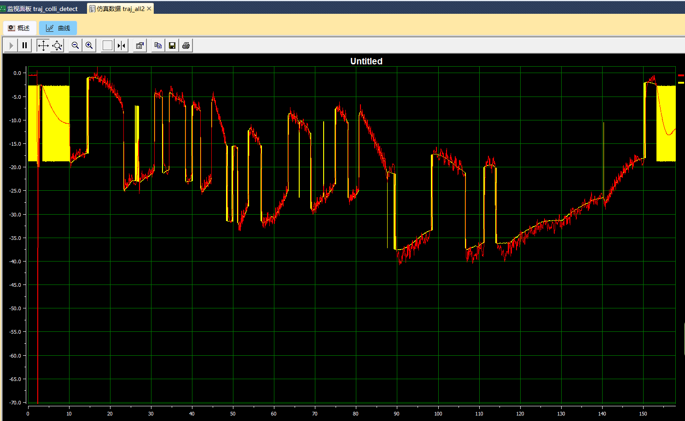This screenshot has width=685, height=421.
Task: Close the 仿真数据 traj_all2 tab
Action: [x=149, y=9]
